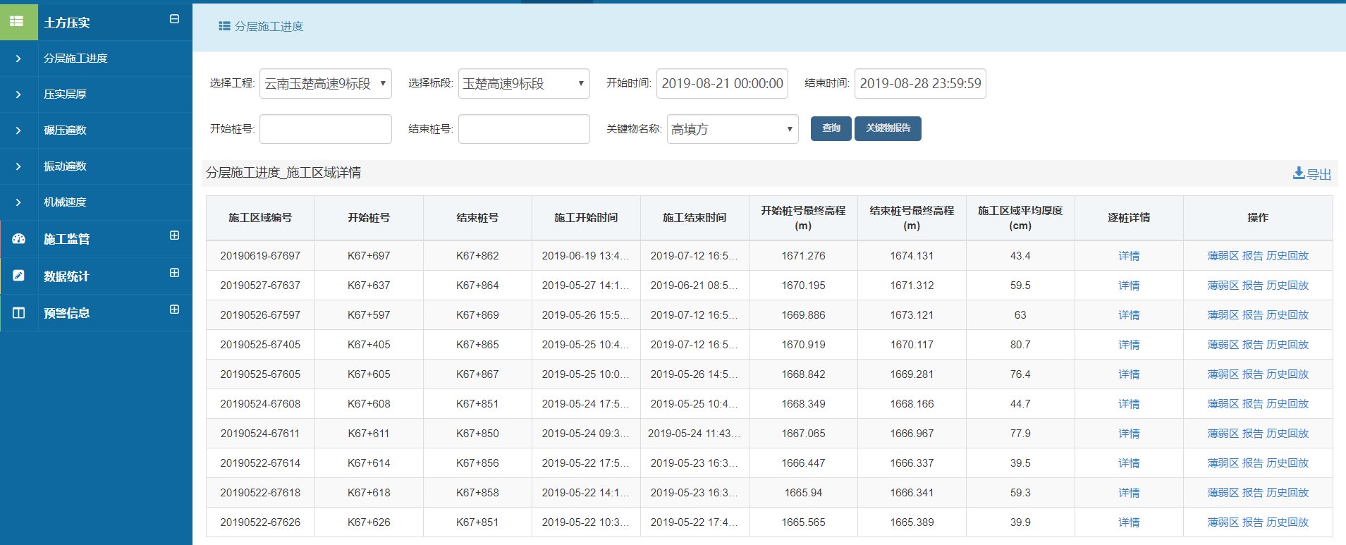Click 报告 link in row 20190526-67597
The width and height of the screenshot is (1346, 545).
point(1252,315)
